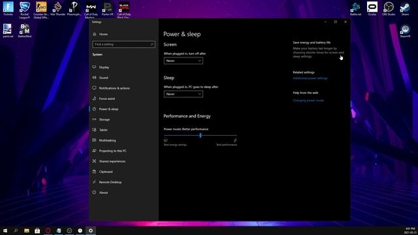The height and width of the screenshot is (235, 418).
Task: Open Shared experiences page
Action: click(x=112, y=161)
